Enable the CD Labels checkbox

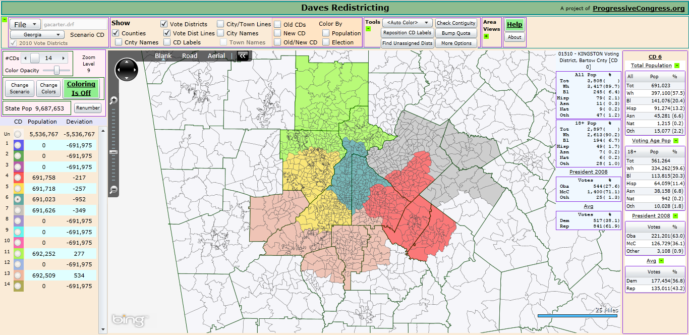[x=167, y=42]
